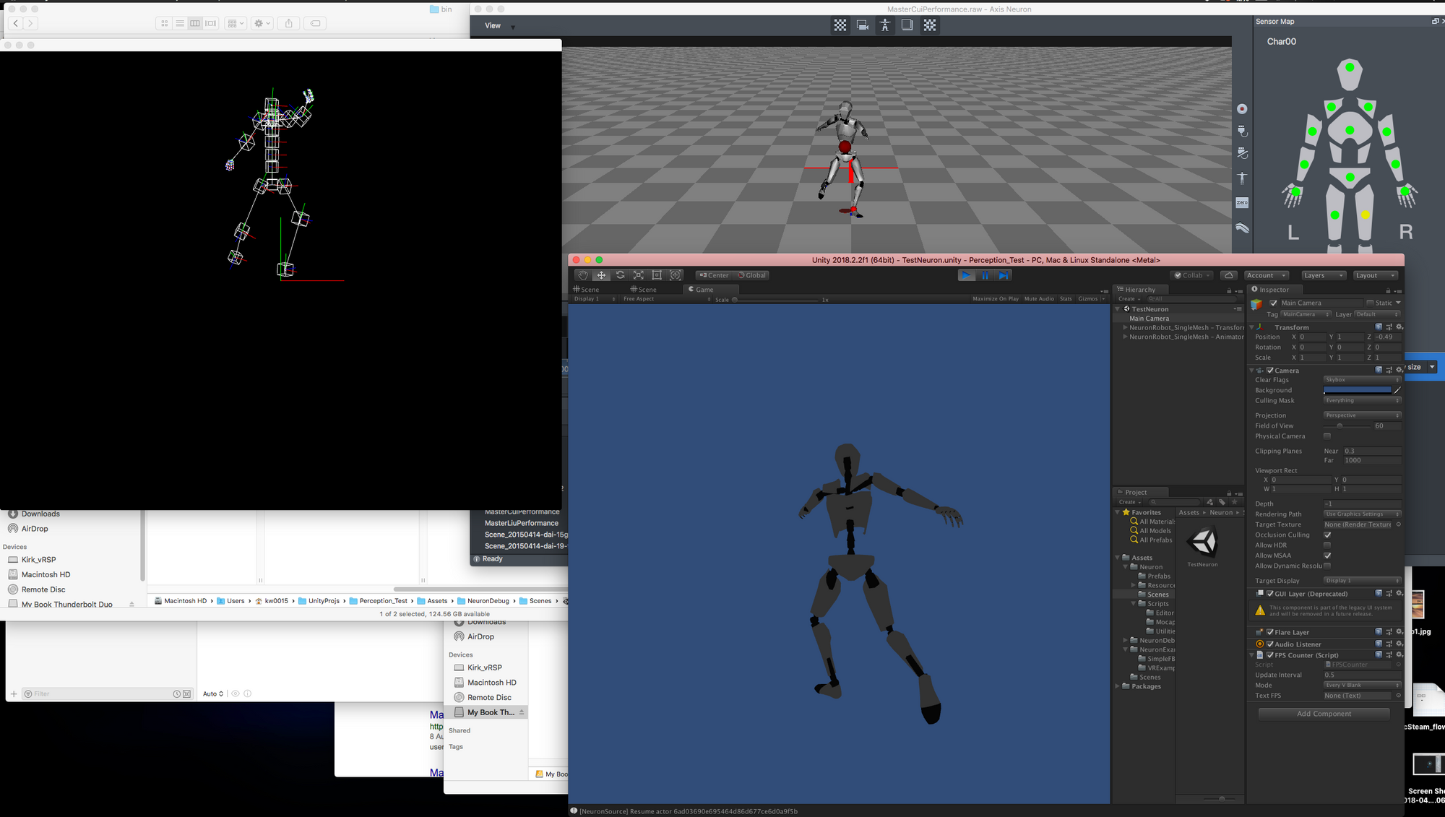Click the camera view icon in Axis Neuron toolbar
The height and width of the screenshot is (817, 1445).
(x=863, y=25)
